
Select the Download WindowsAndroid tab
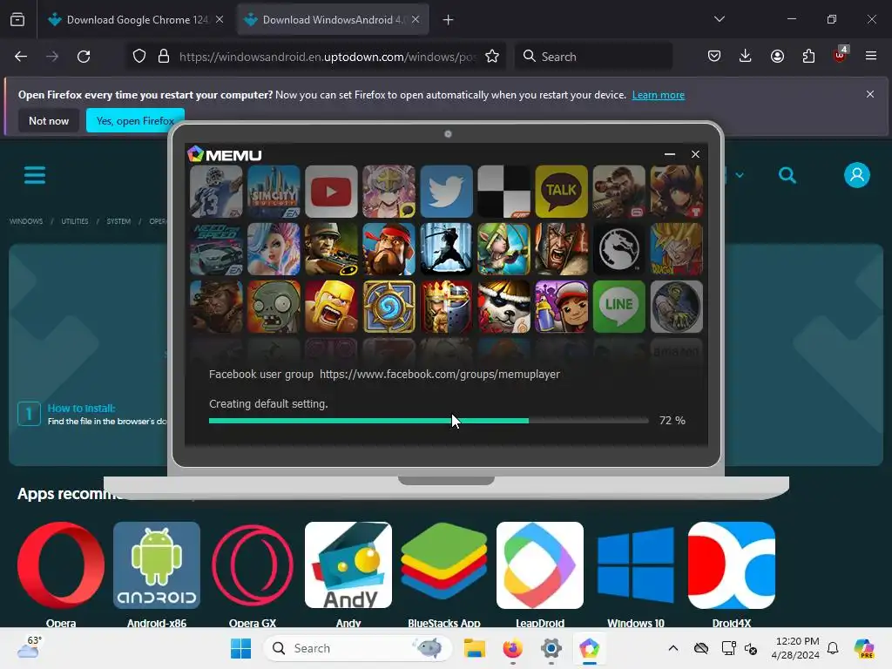(333, 20)
